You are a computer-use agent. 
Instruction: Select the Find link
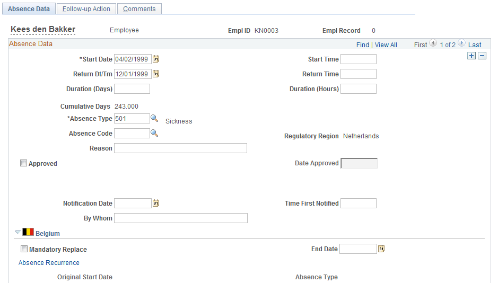pos(363,45)
